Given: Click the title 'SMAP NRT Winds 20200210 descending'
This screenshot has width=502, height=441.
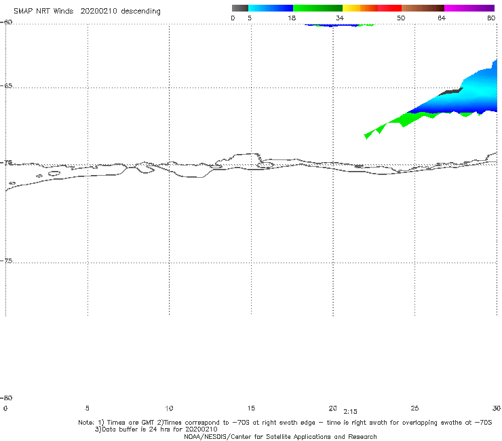Looking at the screenshot, I should point(87,12).
